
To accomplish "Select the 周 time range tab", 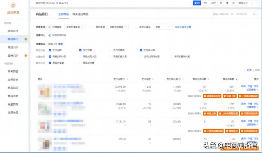I will (227, 3).
